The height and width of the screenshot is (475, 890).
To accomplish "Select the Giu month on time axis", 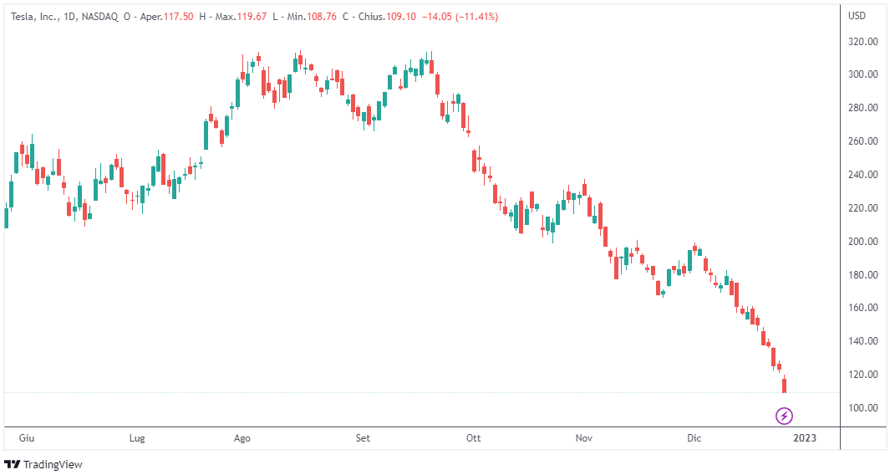I will 27,437.
